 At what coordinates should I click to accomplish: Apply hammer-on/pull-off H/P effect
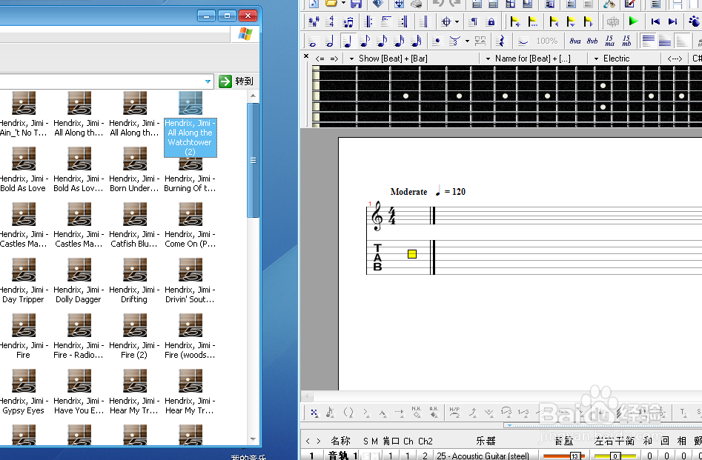pyautogui.click(x=454, y=413)
